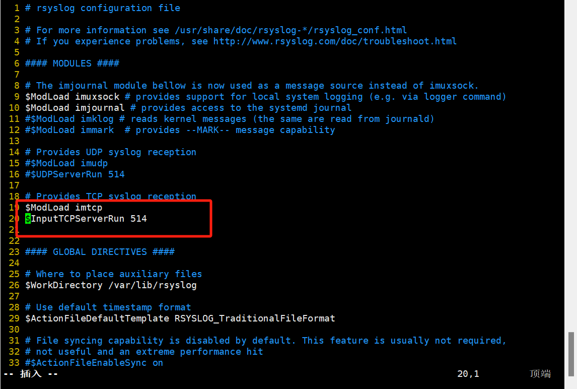Screen dimensions: 577x389
Task: Click the '20,1' cursor position indicator
Action: point(468,374)
